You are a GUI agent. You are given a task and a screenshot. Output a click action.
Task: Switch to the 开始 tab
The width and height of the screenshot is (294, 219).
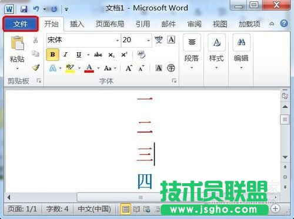pyautogui.click(x=51, y=24)
